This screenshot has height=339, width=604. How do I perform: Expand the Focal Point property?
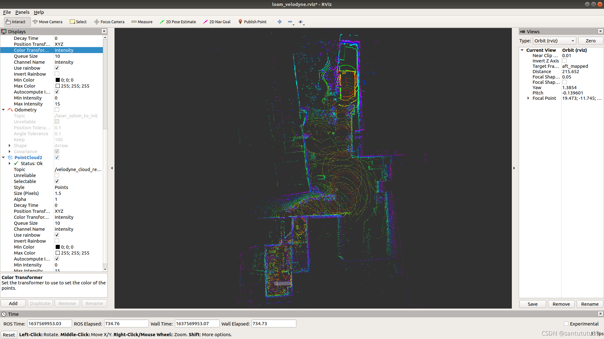(x=528, y=98)
